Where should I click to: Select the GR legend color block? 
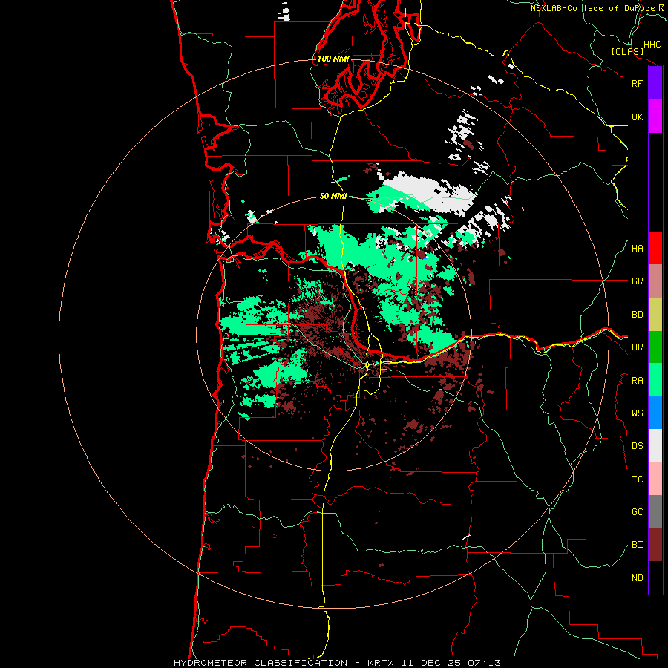pos(655,281)
